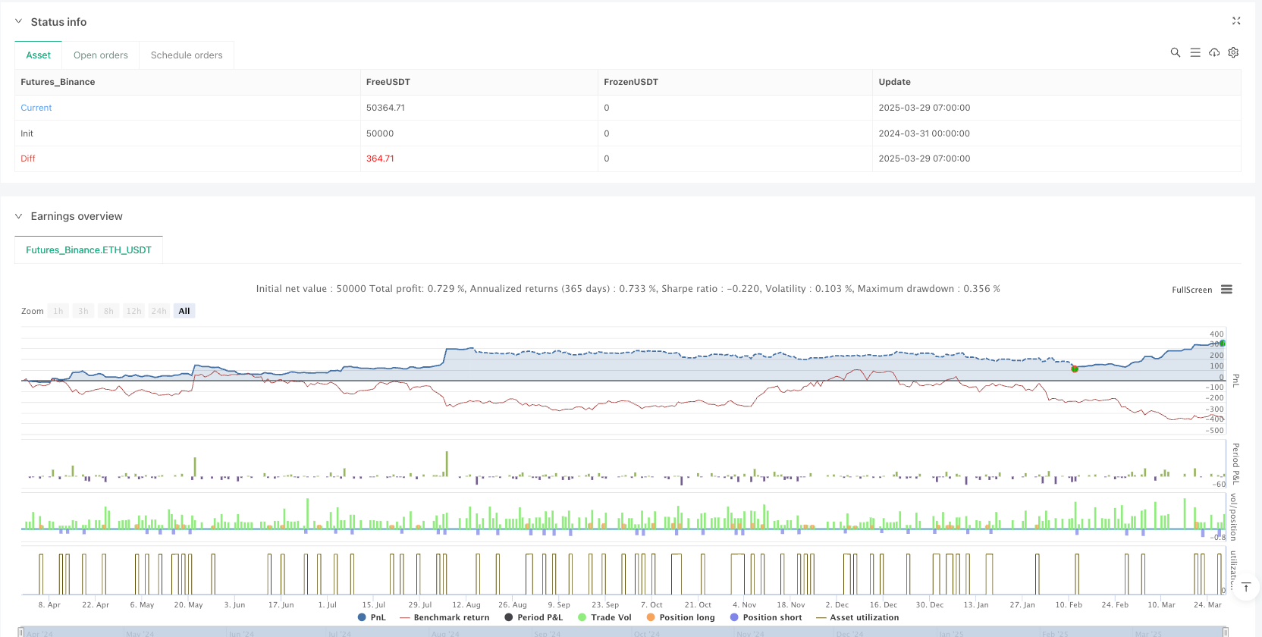Open the list view icon above the table
The height and width of the screenshot is (637, 1262).
[x=1195, y=52]
